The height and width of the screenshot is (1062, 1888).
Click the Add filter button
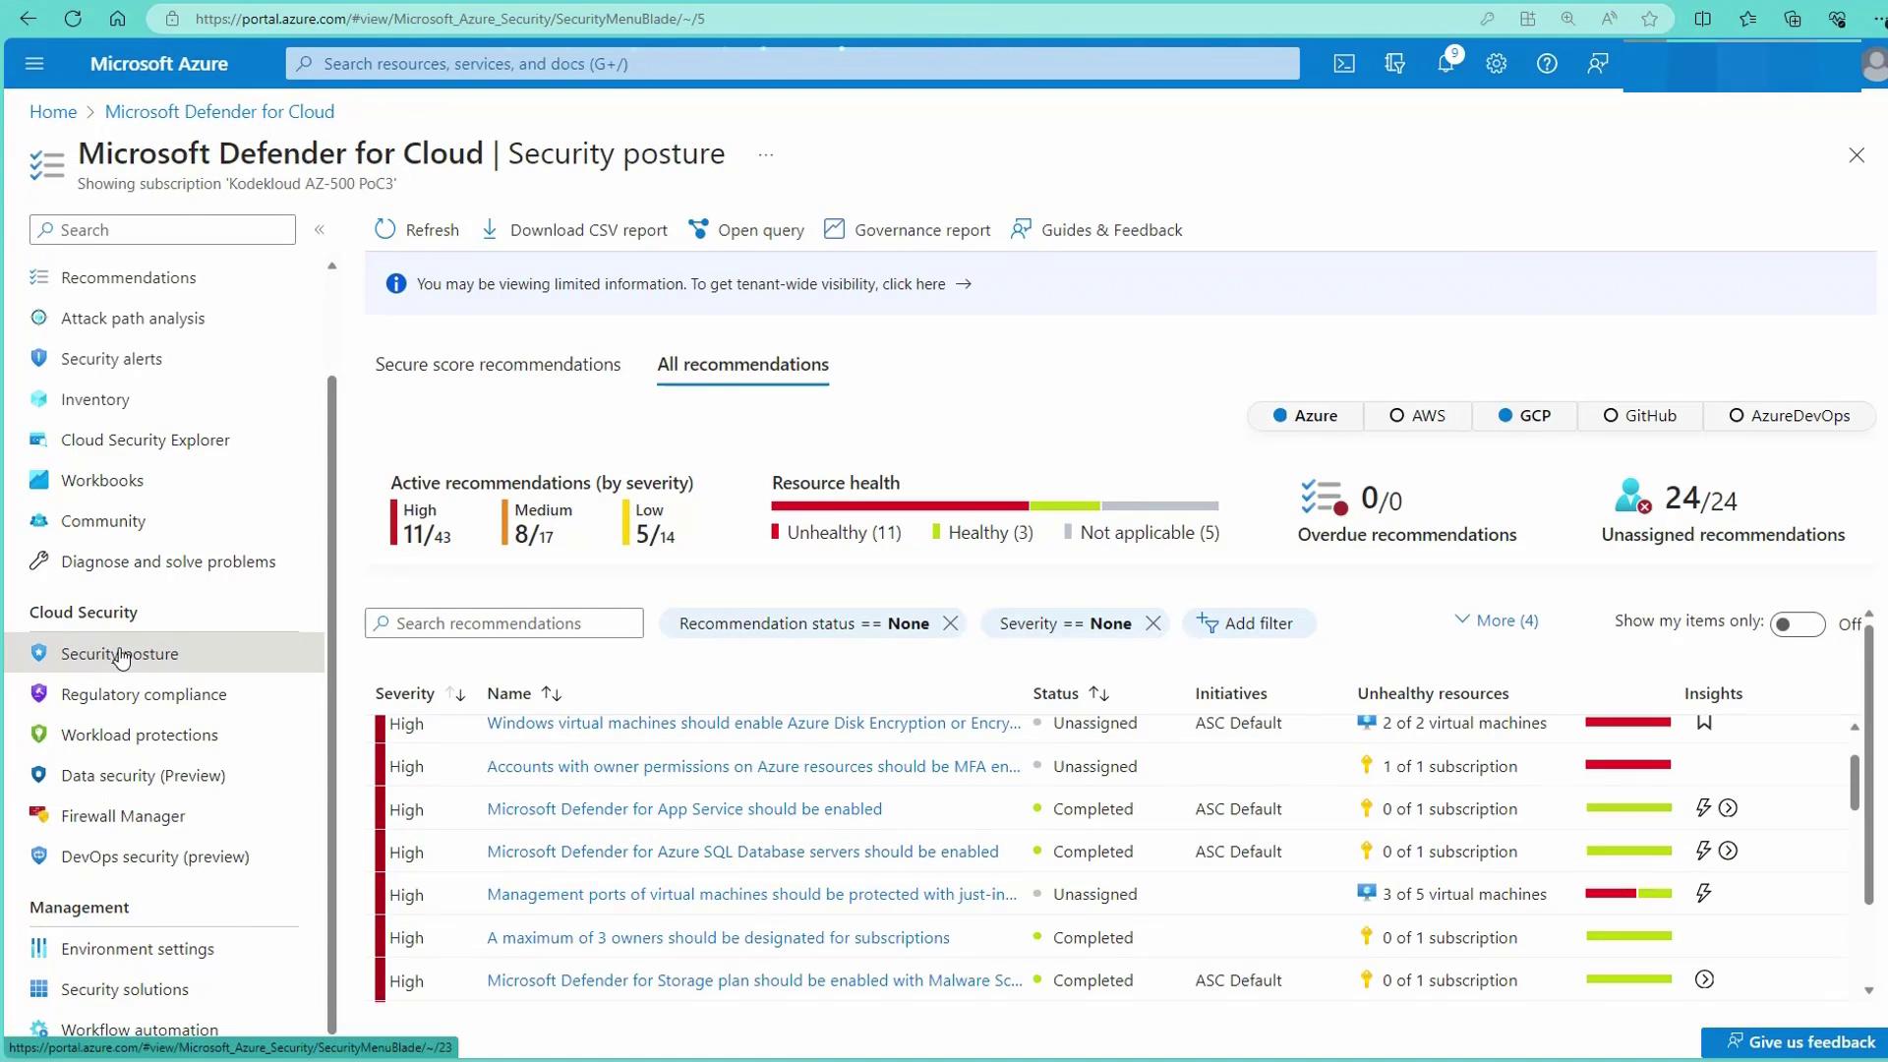1246,623
